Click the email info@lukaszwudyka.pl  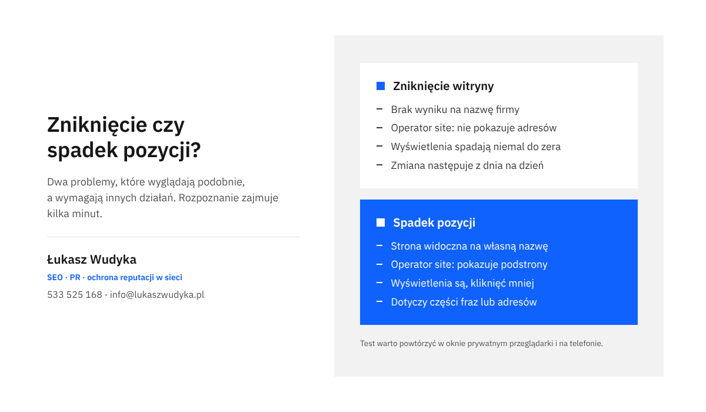[157, 295]
